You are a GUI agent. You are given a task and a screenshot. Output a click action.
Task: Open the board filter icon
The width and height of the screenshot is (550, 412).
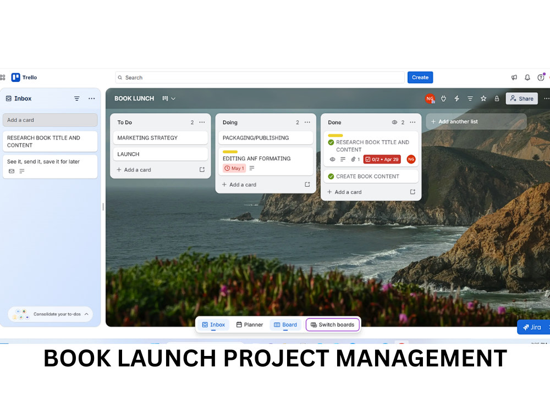[x=470, y=98]
